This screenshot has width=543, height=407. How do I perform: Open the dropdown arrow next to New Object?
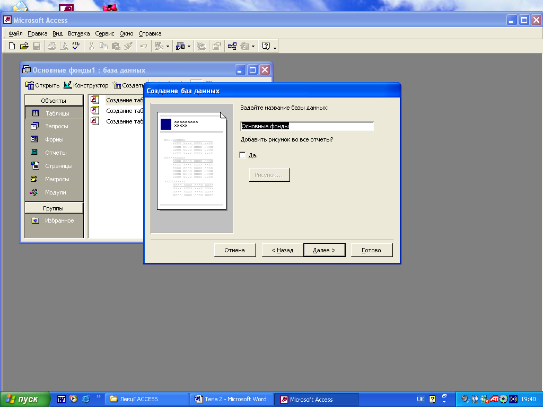click(x=253, y=47)
